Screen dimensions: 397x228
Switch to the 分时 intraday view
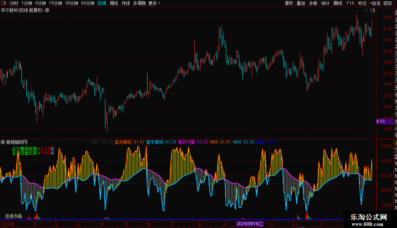click(x=14, y=3)
